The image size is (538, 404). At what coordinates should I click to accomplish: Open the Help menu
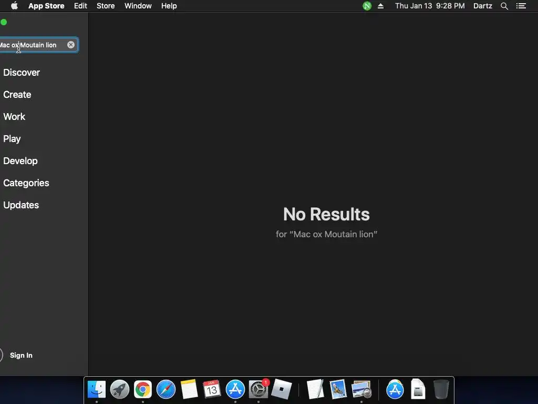169,6
